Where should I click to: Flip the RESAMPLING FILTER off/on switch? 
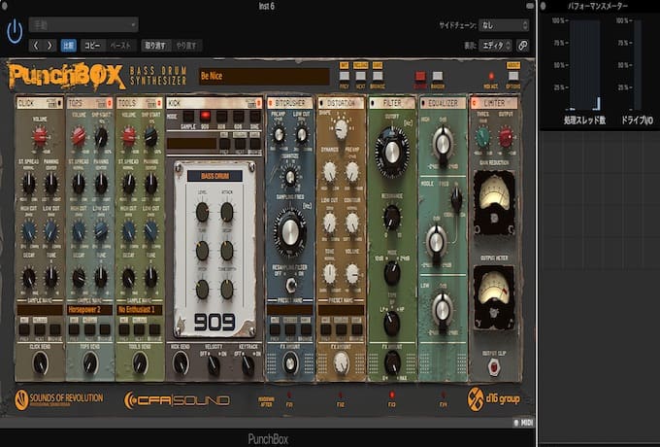pos(290,285)
